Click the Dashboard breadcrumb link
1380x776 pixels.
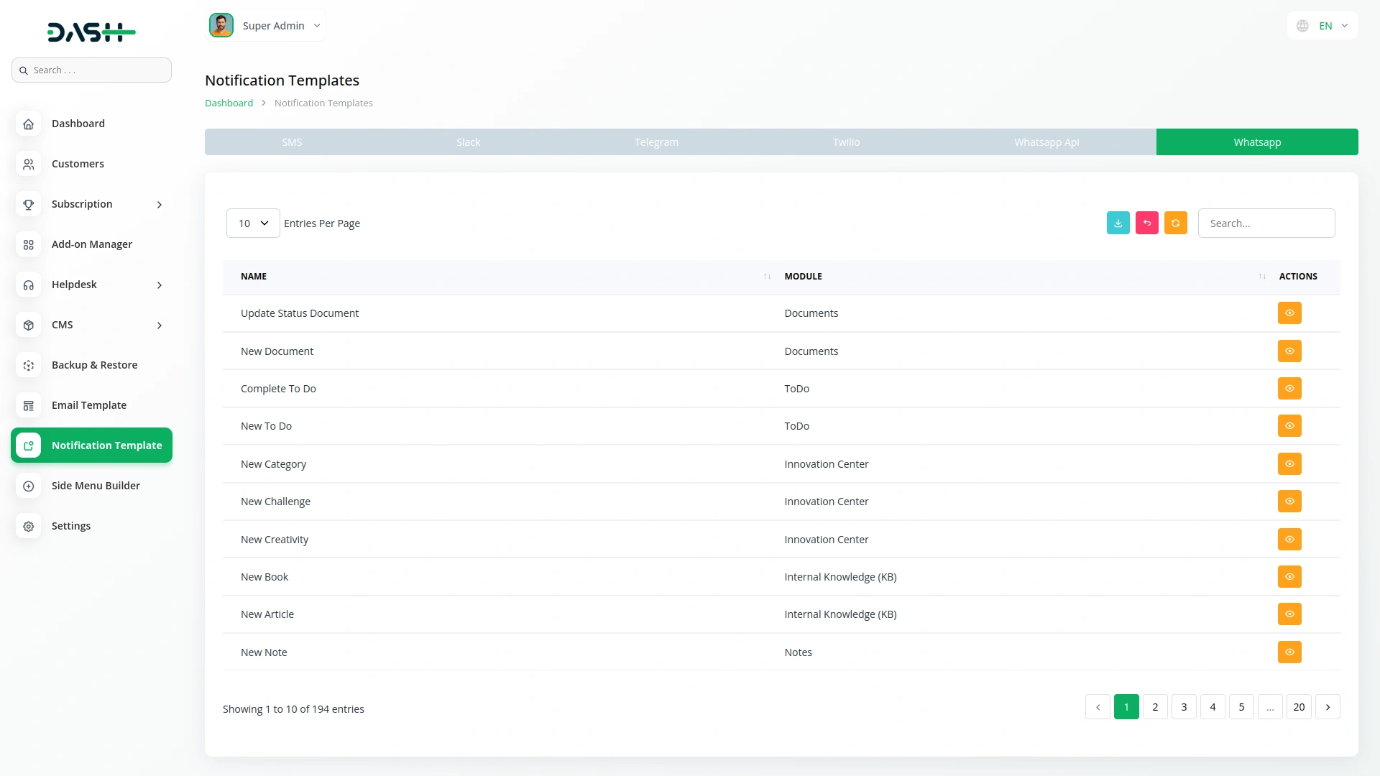(229, 103)
